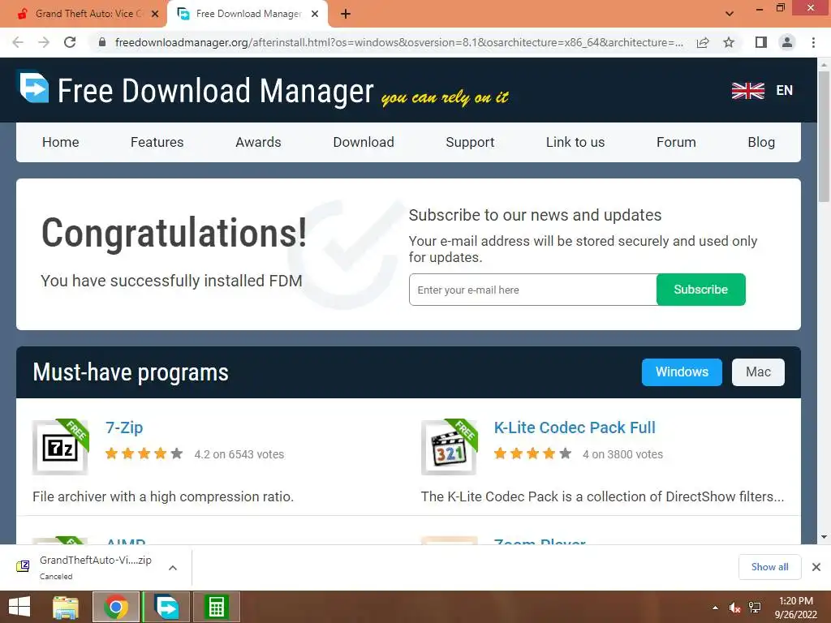Click the 4 on 3800 votes text
This screenshot has width=831, height=623.
pyautogui.click(x=622, y=454)
